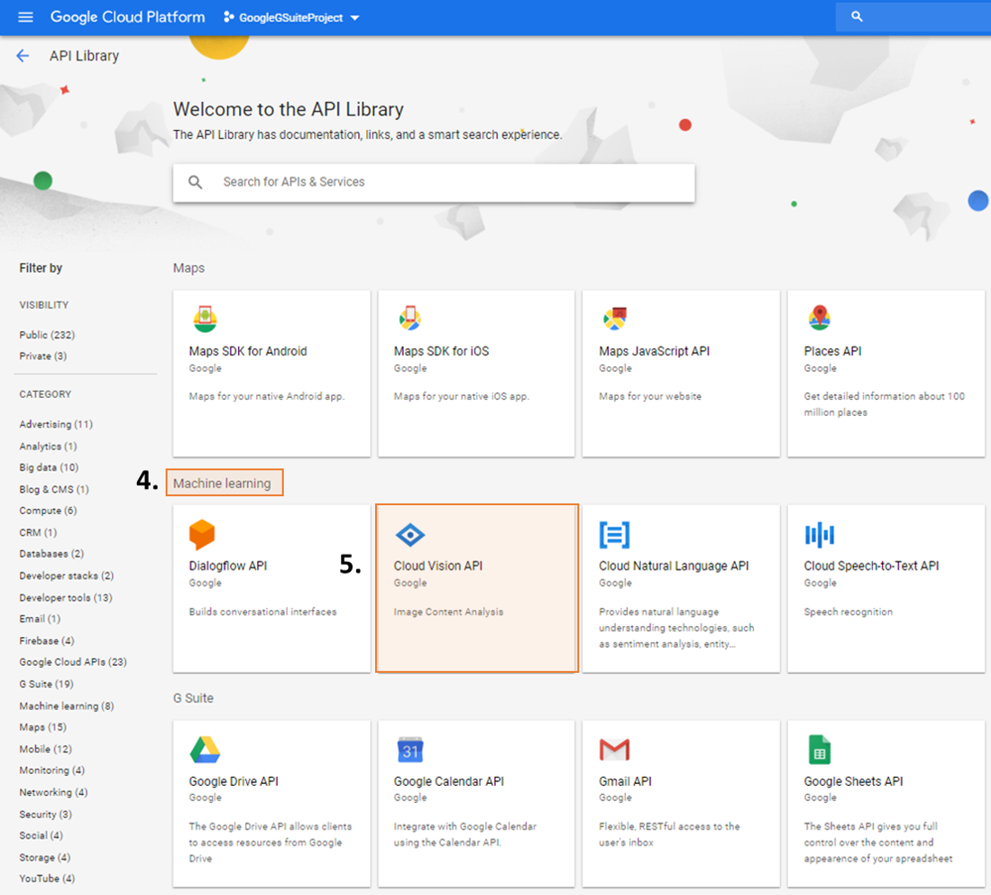Image resolution: width=991 pixels, height=895 pixels.
Task: Click the Maps JavaScript API icon
Action: (614, 318)
